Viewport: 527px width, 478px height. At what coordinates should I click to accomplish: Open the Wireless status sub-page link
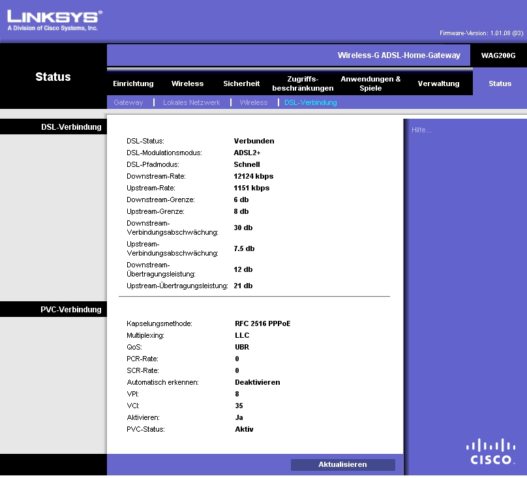point(253,102)
